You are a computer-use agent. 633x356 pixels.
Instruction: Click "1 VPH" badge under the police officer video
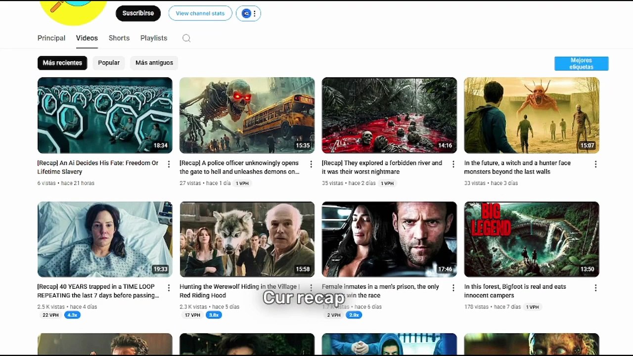pyautogui.click(x=242, y=183)
